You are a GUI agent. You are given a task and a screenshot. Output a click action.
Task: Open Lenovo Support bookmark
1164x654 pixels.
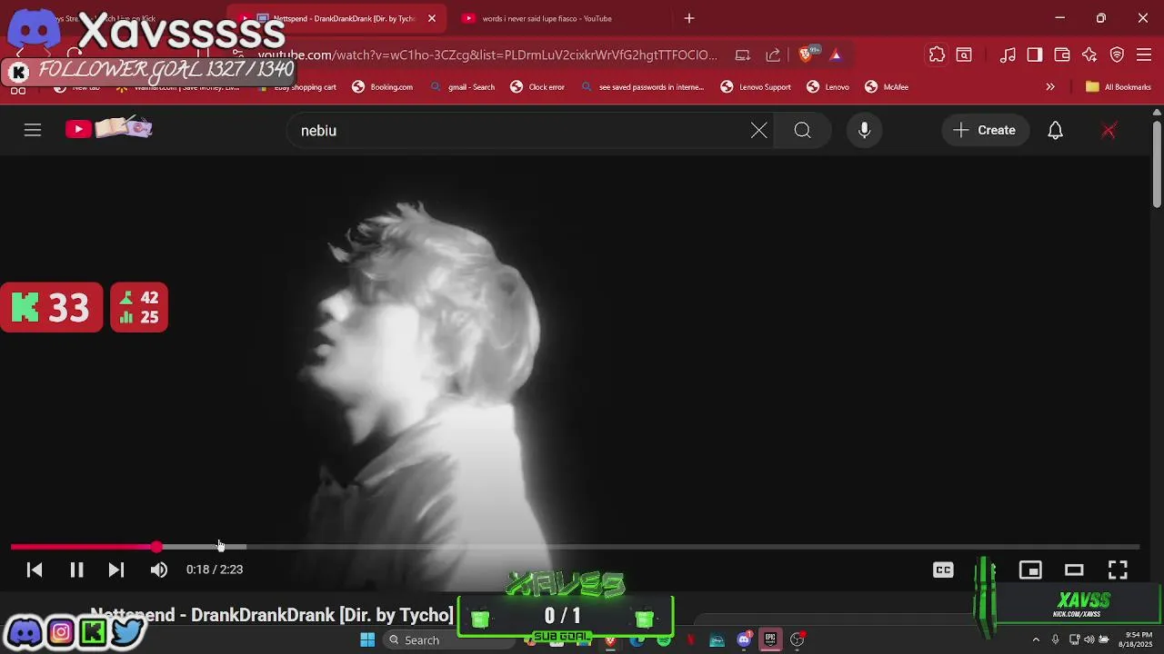pyautogui.click(x=756, y=87)
